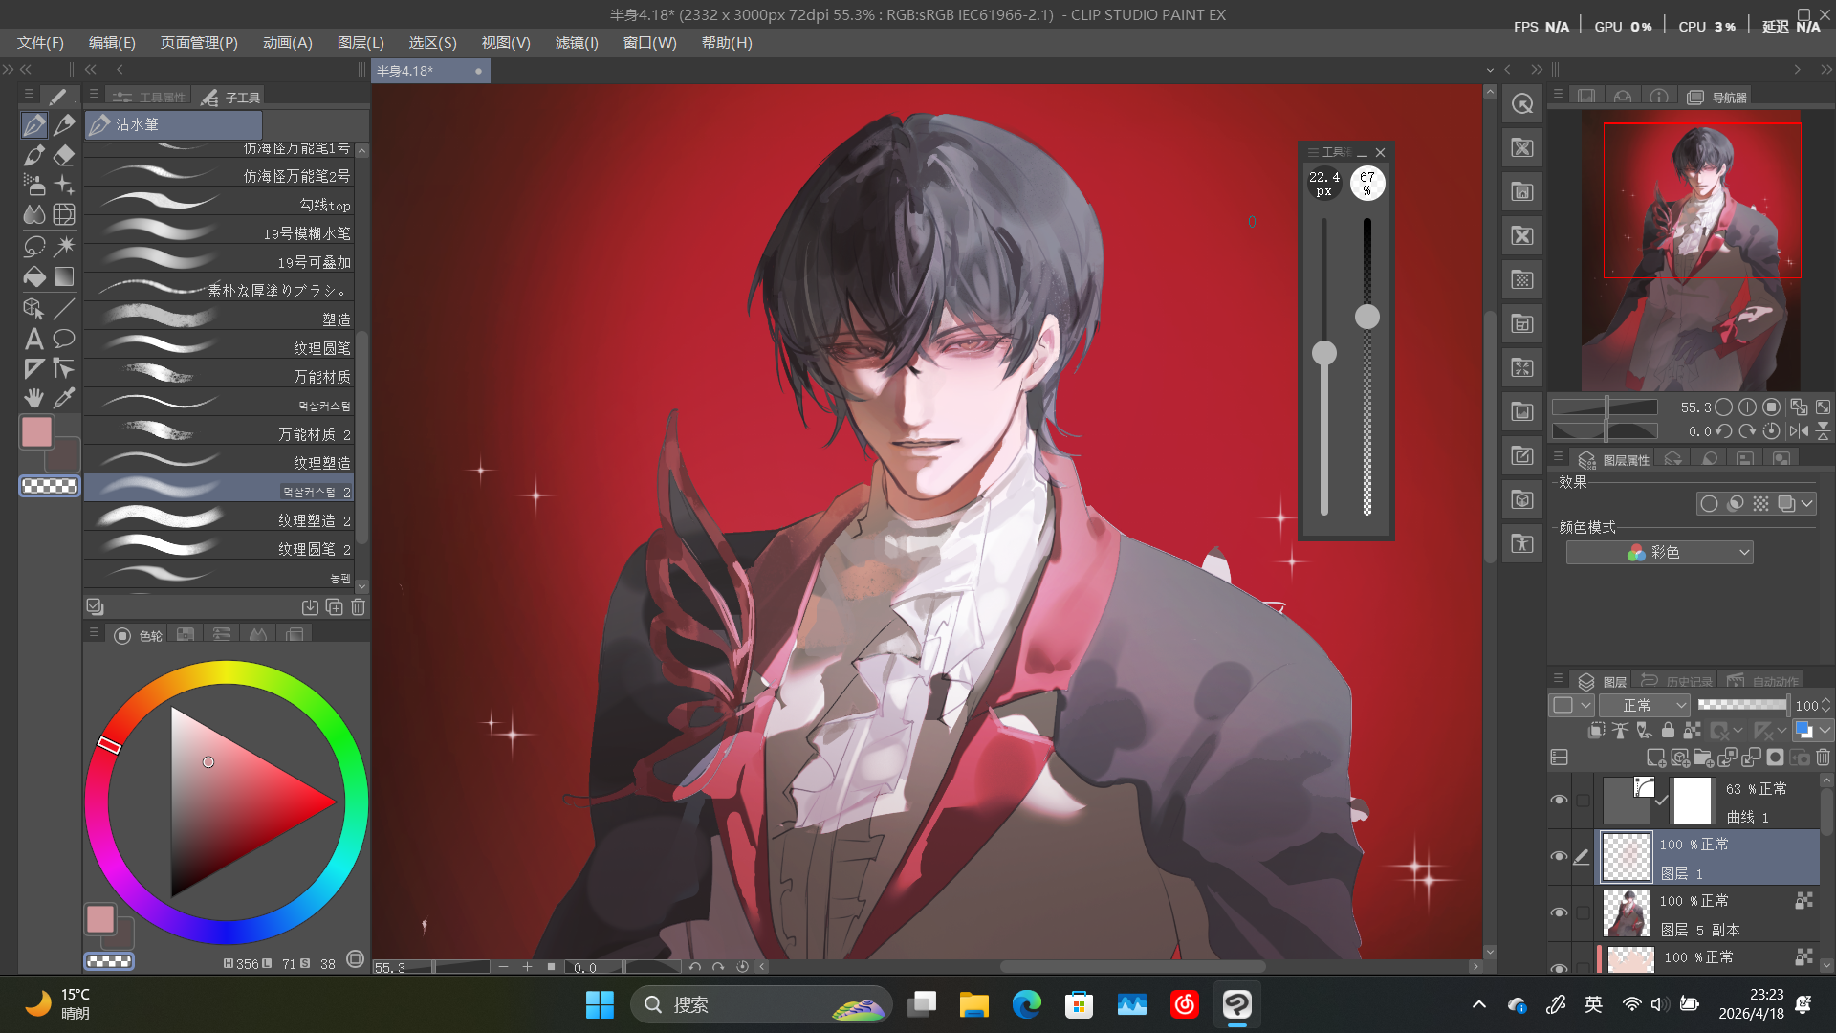
Task: Open the layer color change dropdown arrow
Action: point(1825,731)
